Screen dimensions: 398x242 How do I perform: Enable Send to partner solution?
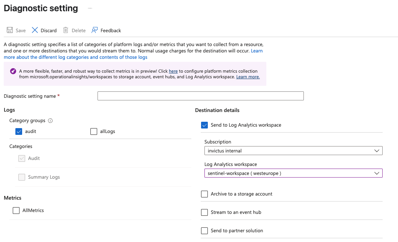tap(204, 231)
